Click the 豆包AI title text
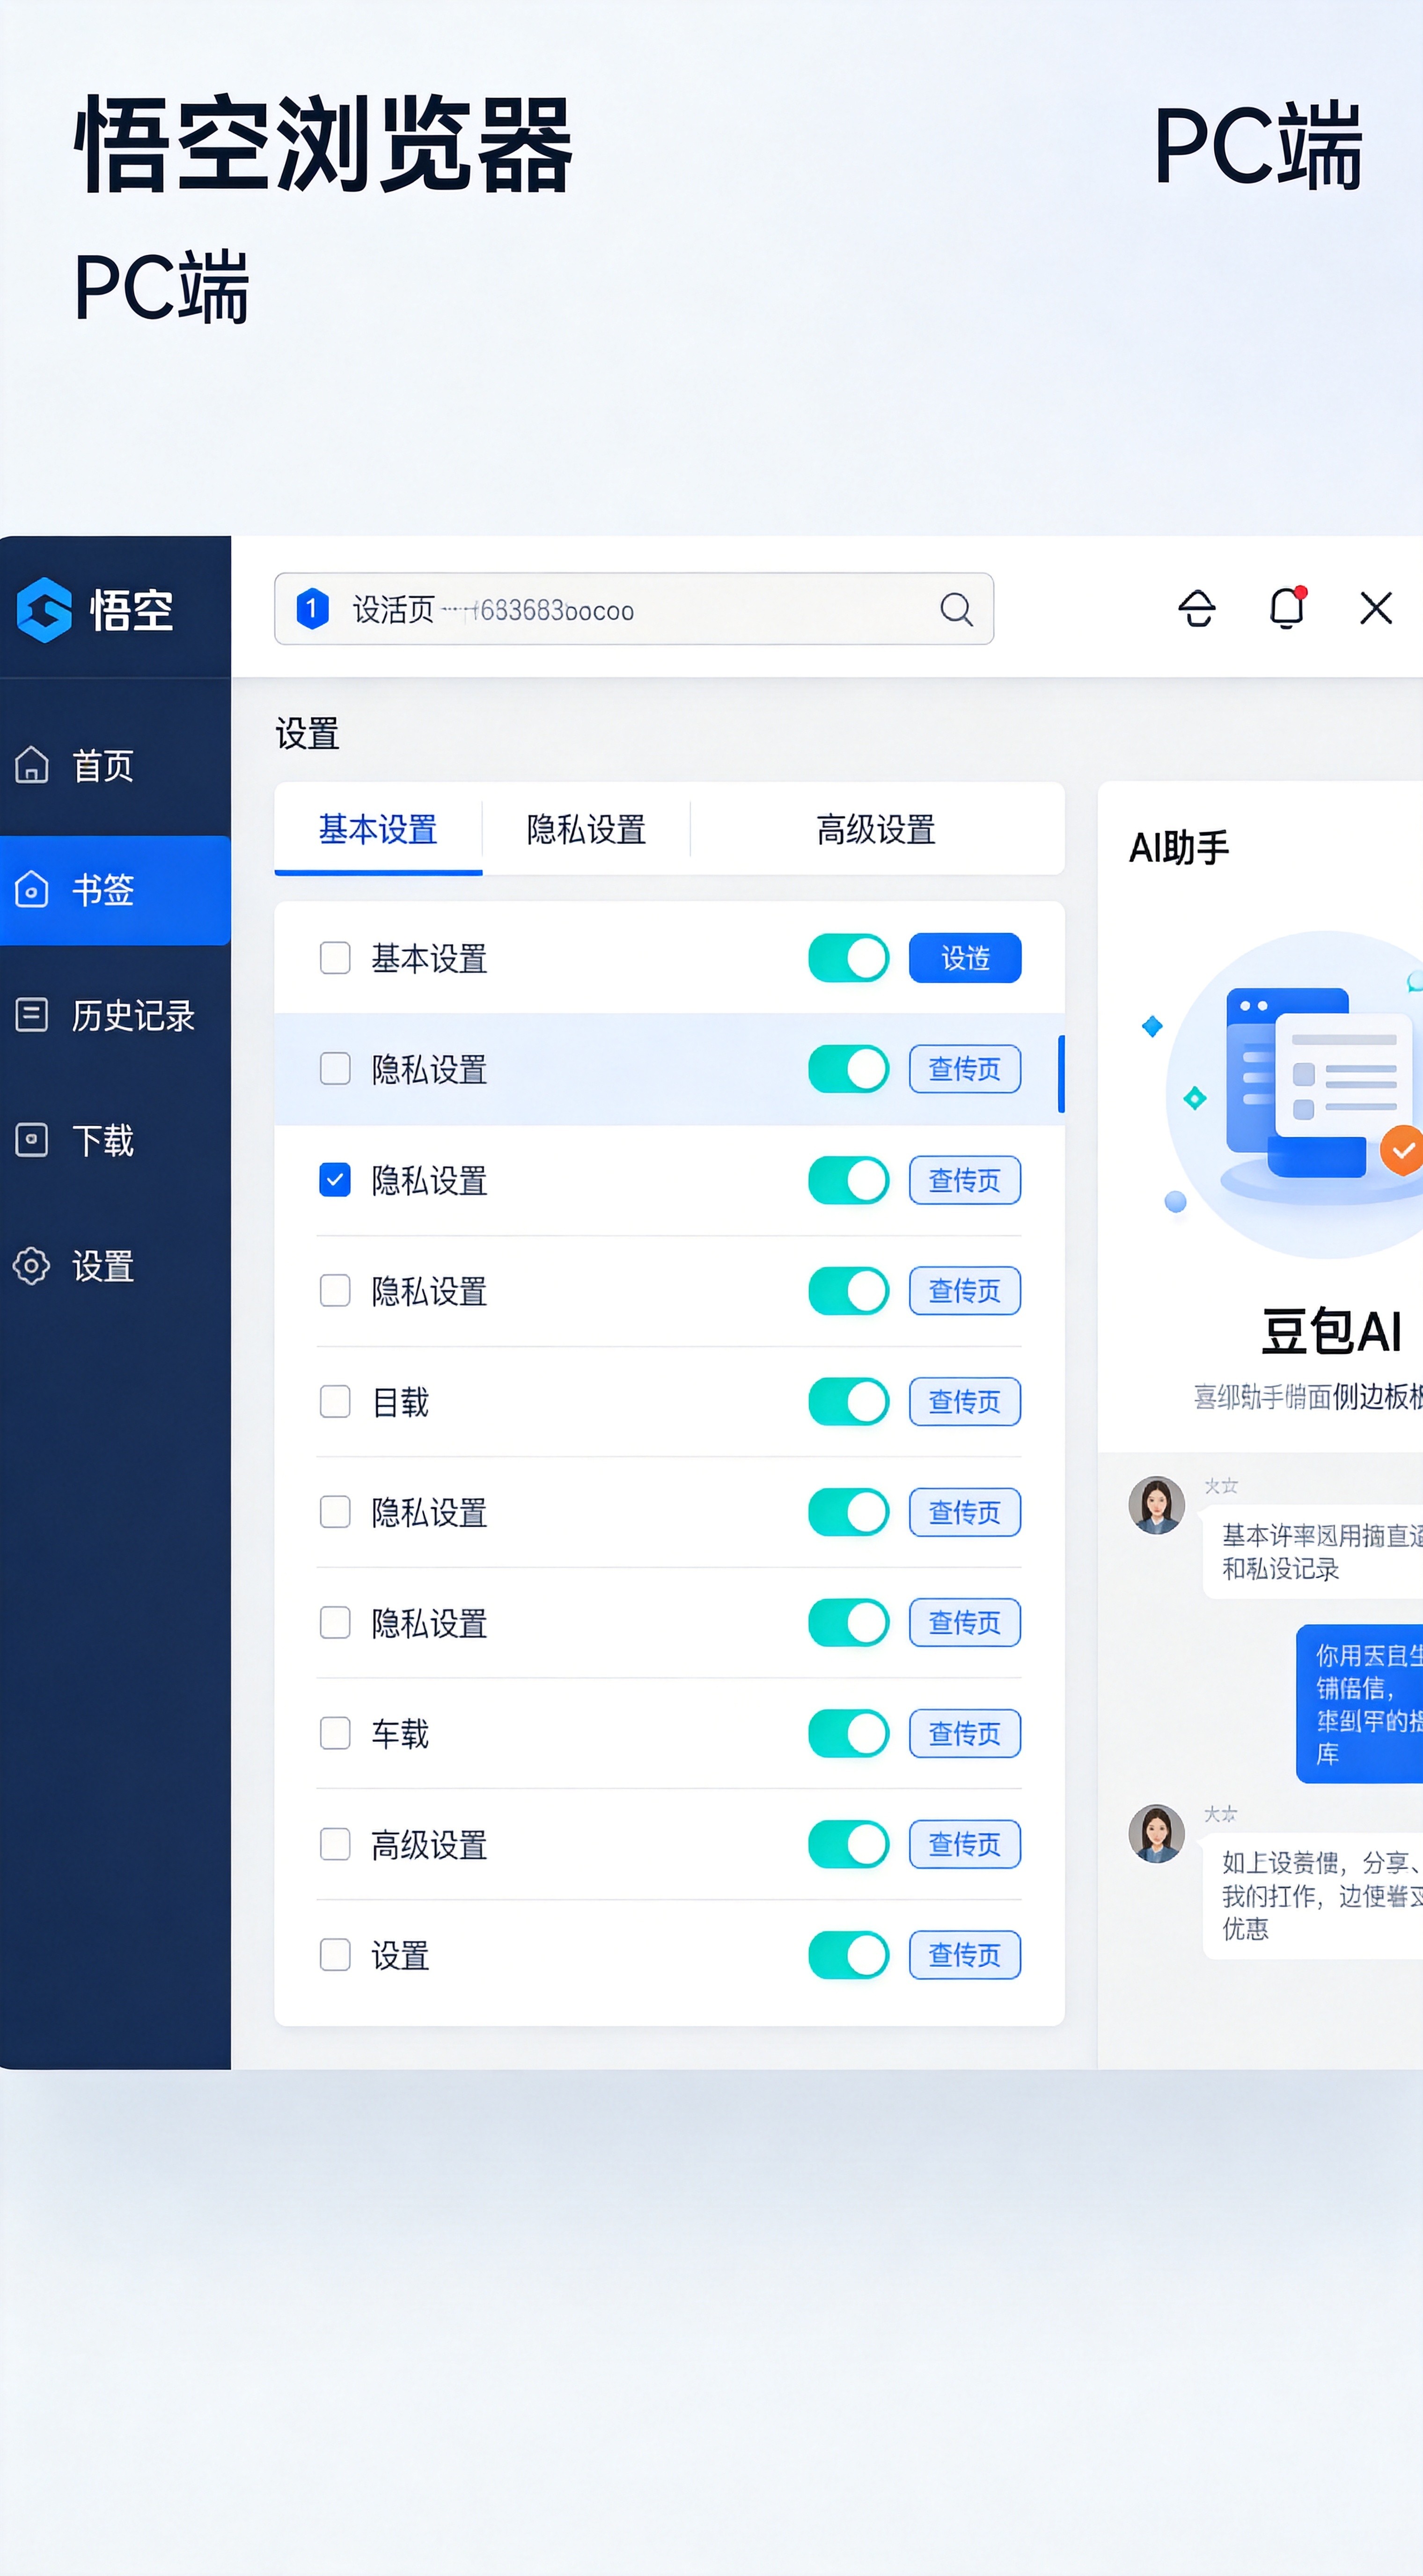This screenshot has height=2576, width=1423. coord(1331,1332)
